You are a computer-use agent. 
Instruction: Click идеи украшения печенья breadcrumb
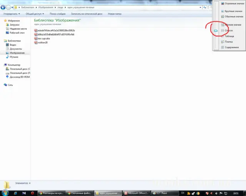[81, 7]
